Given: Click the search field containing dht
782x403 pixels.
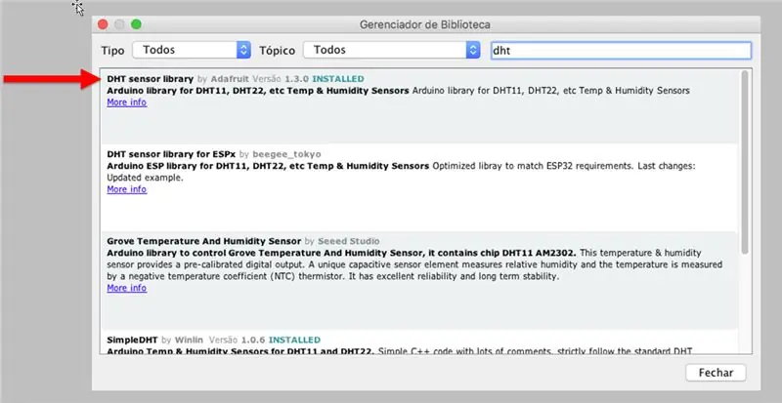Looking at the screenshot, I should click(x=621, y=51).
